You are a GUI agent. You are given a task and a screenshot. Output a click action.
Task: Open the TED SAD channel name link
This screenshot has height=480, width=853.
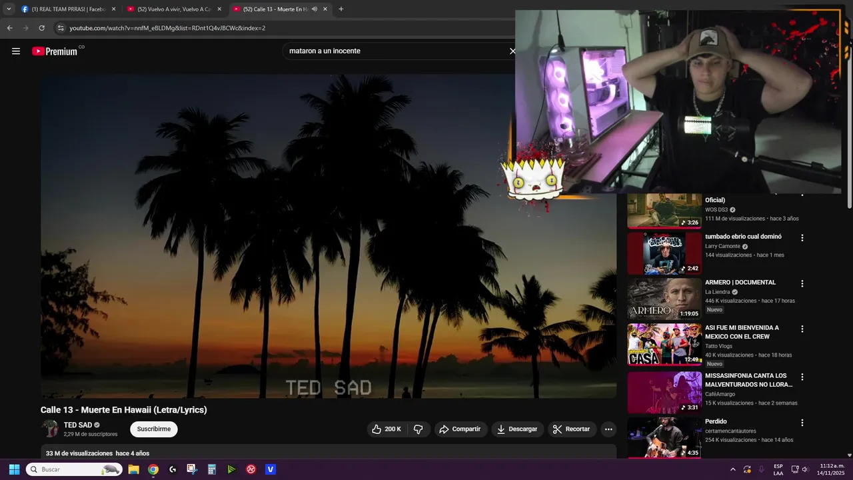78,425
